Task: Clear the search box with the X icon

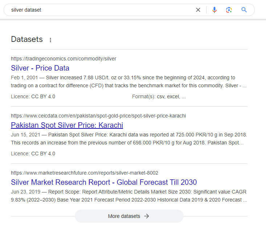Action: [x=198, y=10]
